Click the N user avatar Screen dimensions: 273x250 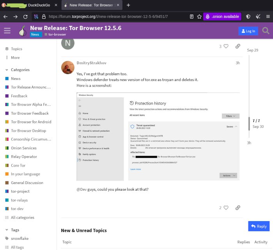[x=68, y=43]
